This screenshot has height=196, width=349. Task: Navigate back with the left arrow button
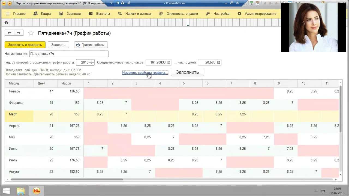(x=9, y=33)
